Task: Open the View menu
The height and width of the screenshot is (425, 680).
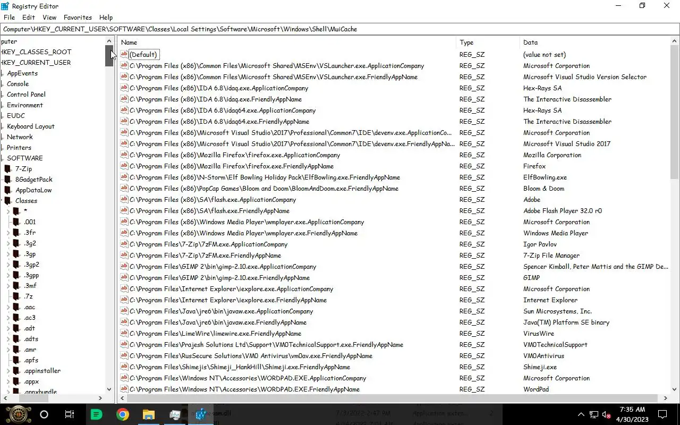Action: pos(49,17)
